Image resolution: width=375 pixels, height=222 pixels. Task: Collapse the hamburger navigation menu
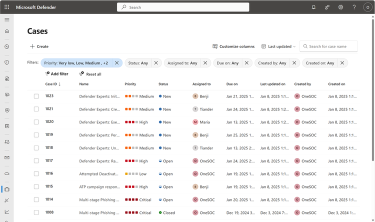pyautogui.click(x=7, y=19)
